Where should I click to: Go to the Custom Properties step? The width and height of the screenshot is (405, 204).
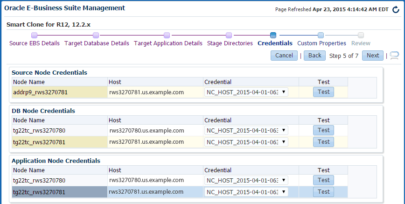(x=321, y=43)
